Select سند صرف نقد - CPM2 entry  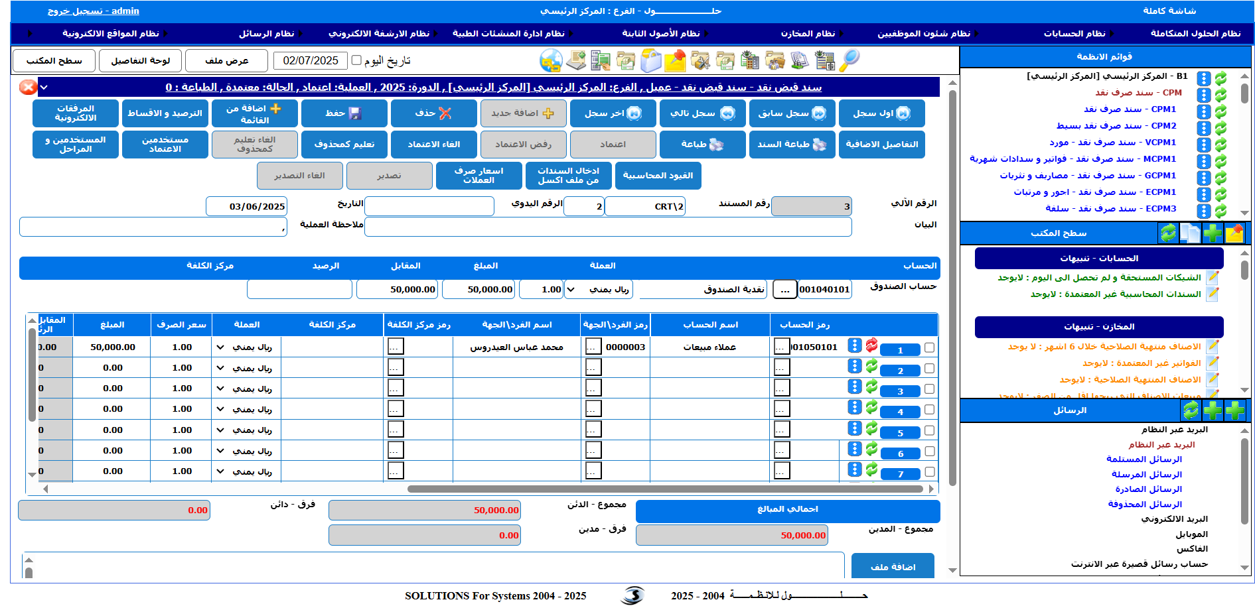(1116, 126)
